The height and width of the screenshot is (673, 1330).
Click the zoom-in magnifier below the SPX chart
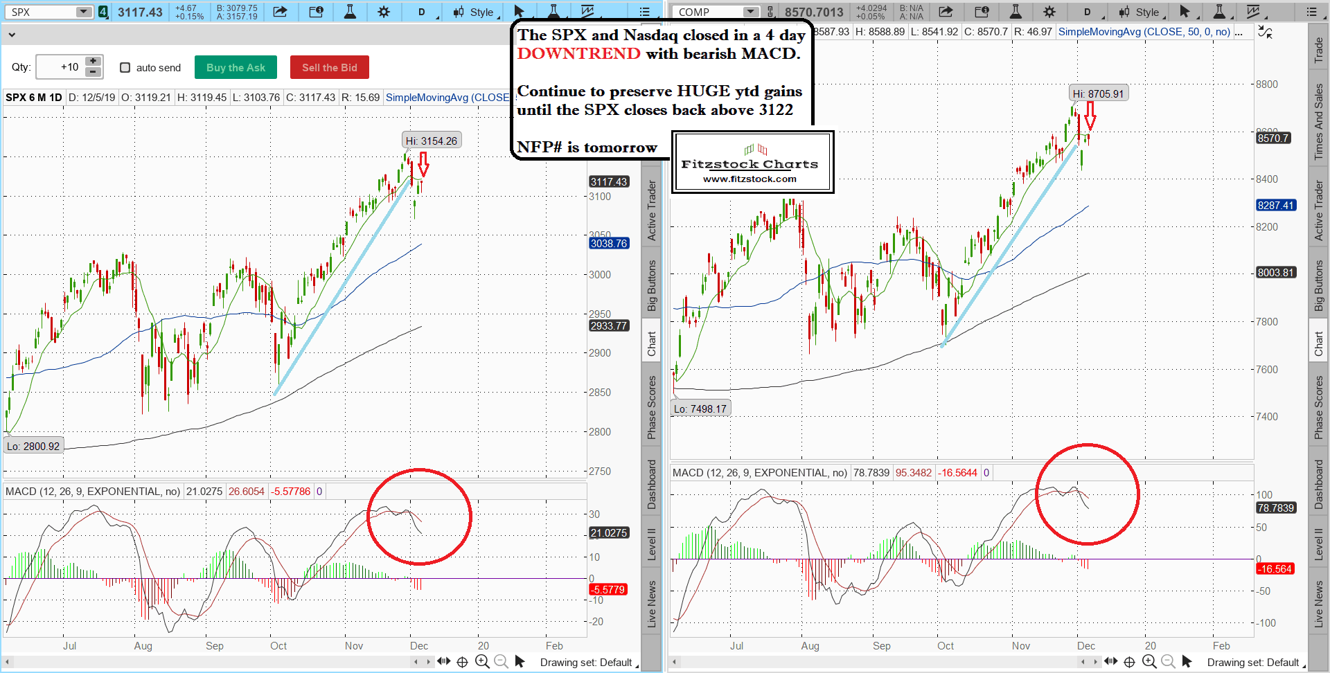pos(482,662)
